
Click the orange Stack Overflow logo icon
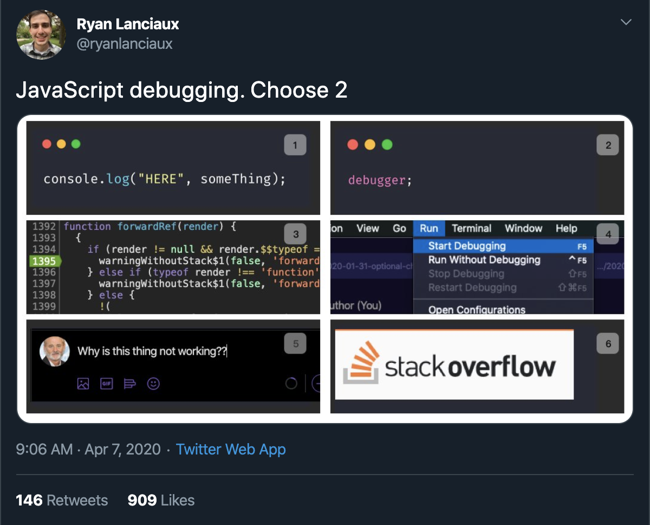[361, 362]
